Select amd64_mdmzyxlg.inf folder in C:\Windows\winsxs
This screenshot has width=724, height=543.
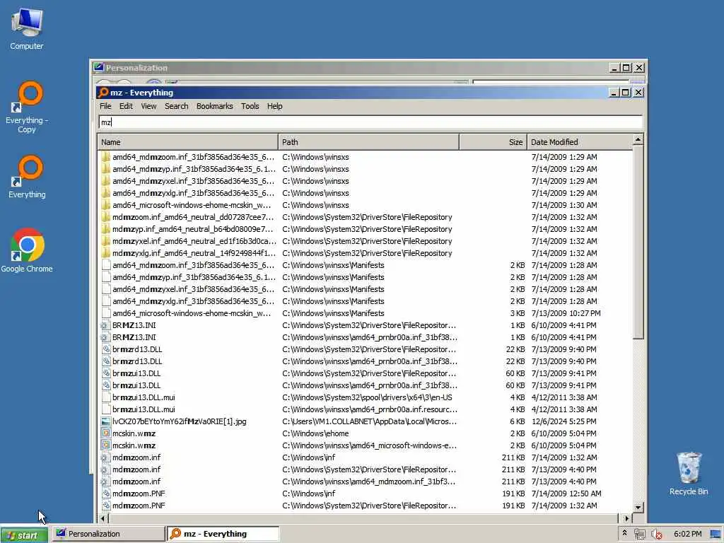[x=365, y=193]
